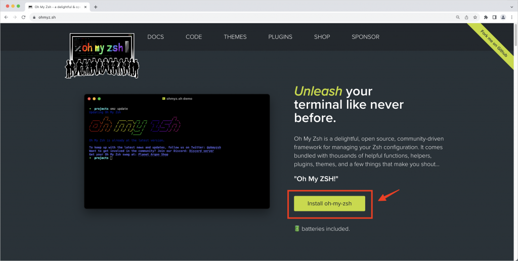Click the ohmyz.sh demo terminal title
518x261 pixels.
177,99
